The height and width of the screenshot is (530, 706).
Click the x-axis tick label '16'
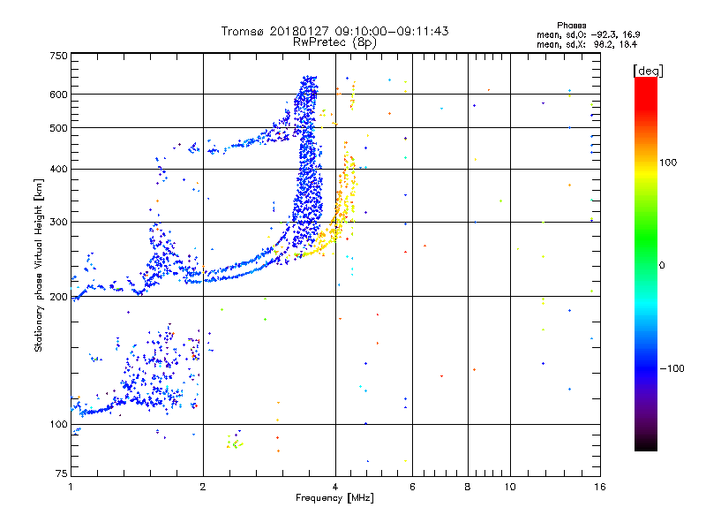point(600,487)
